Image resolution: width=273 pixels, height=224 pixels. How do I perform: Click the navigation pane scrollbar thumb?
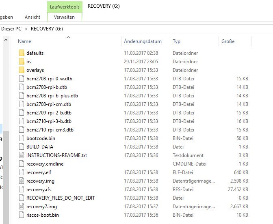click(x=6, y=177)
